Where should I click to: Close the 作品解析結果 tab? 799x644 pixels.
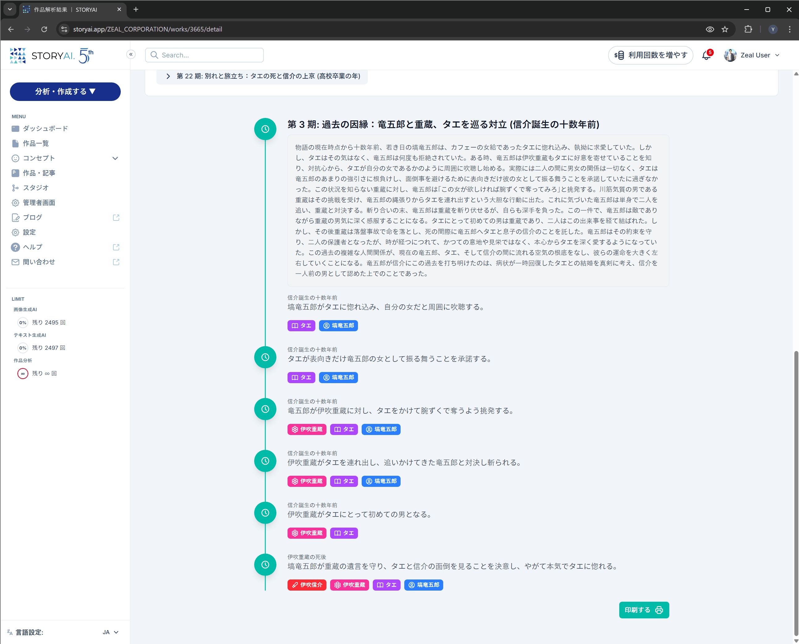click(119, 10)
